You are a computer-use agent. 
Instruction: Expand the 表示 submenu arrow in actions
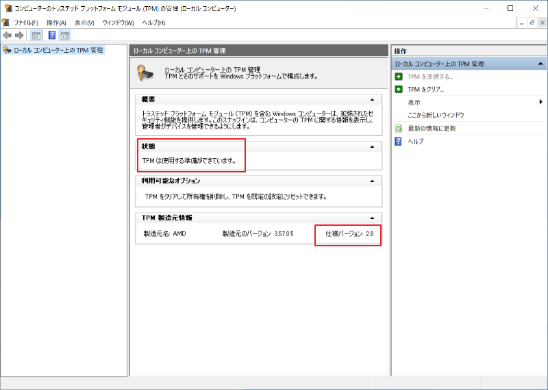point(541,103)
